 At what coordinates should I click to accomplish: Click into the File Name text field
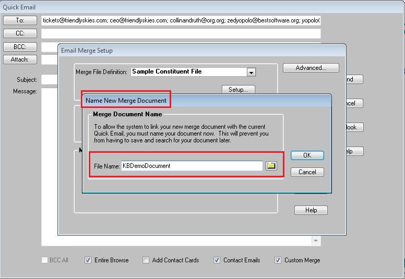[192, 166]
